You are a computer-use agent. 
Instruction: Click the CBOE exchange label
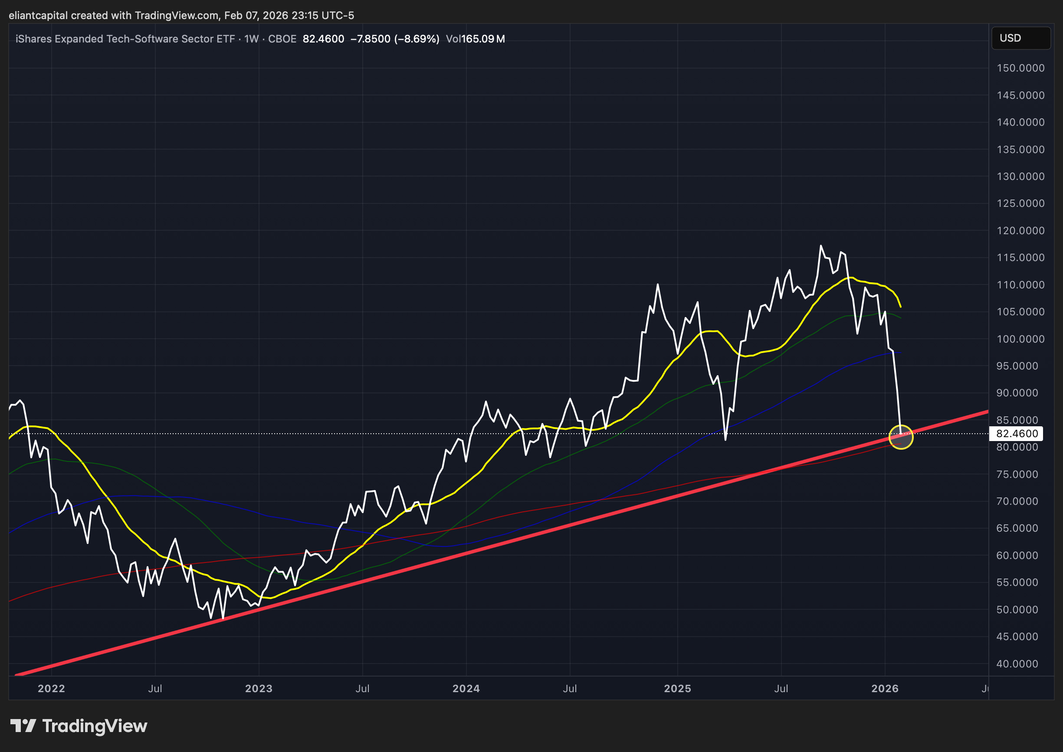coord(282,39)
